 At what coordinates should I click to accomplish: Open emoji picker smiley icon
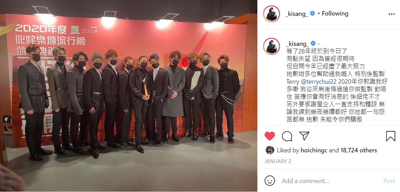pos(270,181)
